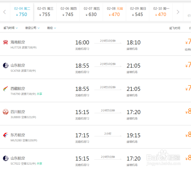Open the 航空公司 filter dropdown

coord(32,28)
